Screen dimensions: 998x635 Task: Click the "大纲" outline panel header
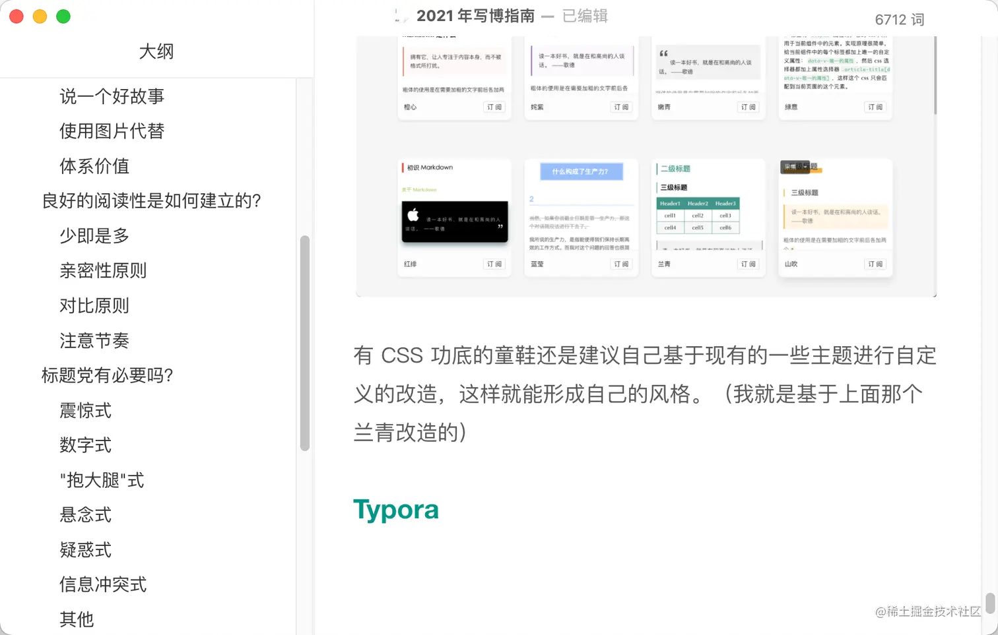pos(156,51)
